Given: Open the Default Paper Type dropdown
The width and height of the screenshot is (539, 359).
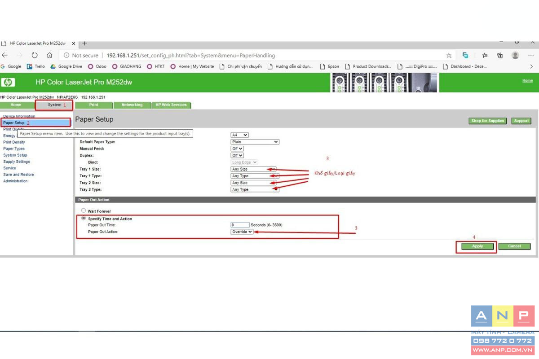Looking at the screenshot, I should pos(255,142).
